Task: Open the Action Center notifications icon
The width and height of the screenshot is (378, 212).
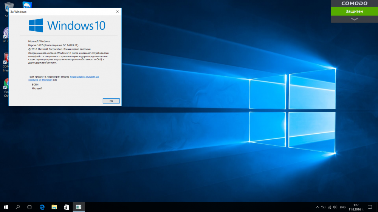Action: (370, 207)
